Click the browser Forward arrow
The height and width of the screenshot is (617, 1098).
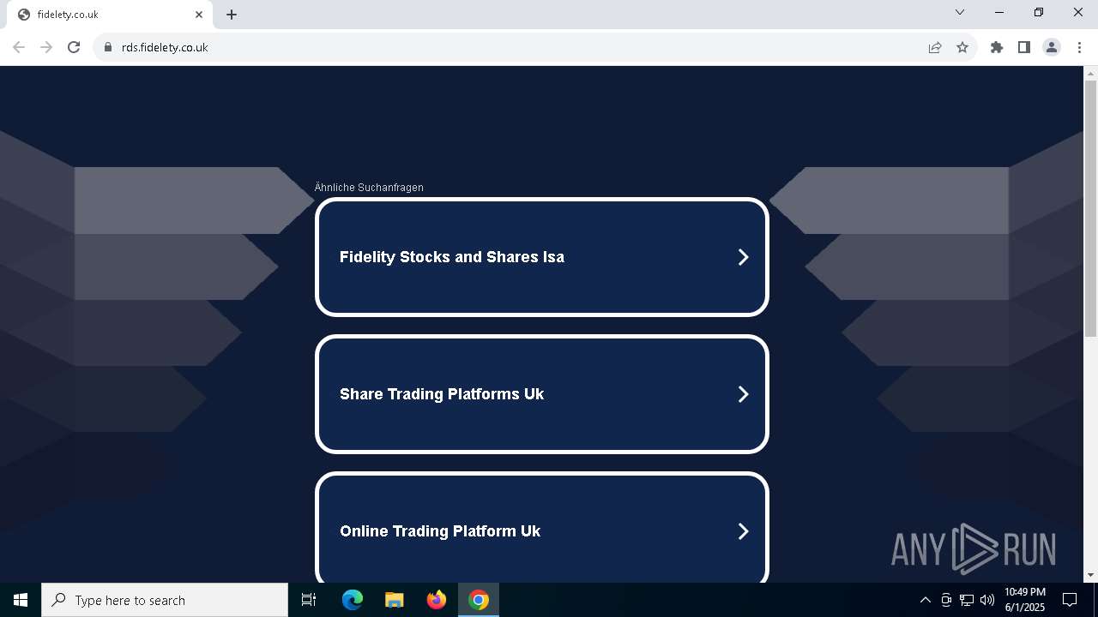pos(46,48)
